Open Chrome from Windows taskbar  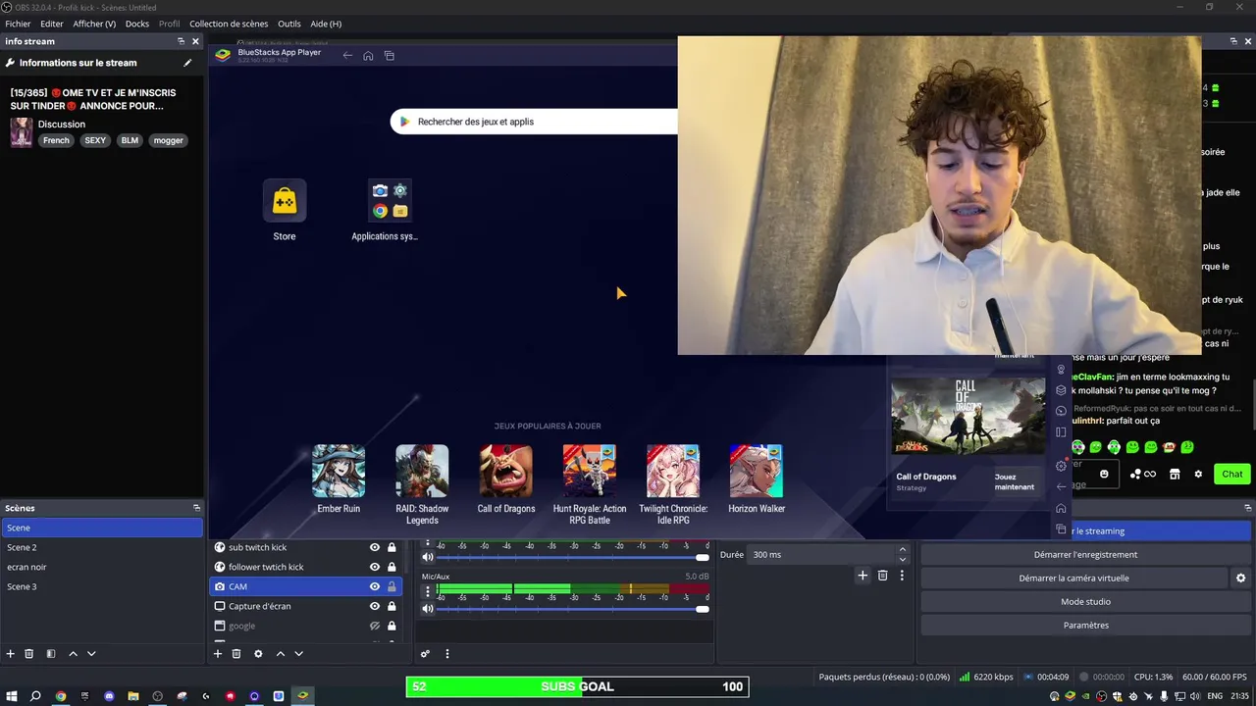pos(60,696)
